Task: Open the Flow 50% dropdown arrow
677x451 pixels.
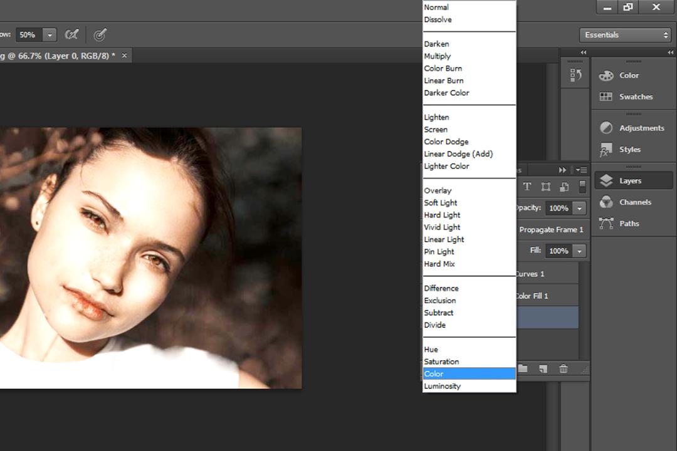Action: click(x=50, y=35)
